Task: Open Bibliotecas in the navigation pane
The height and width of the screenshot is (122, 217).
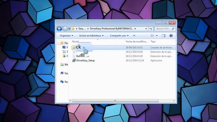Action: 64,65
